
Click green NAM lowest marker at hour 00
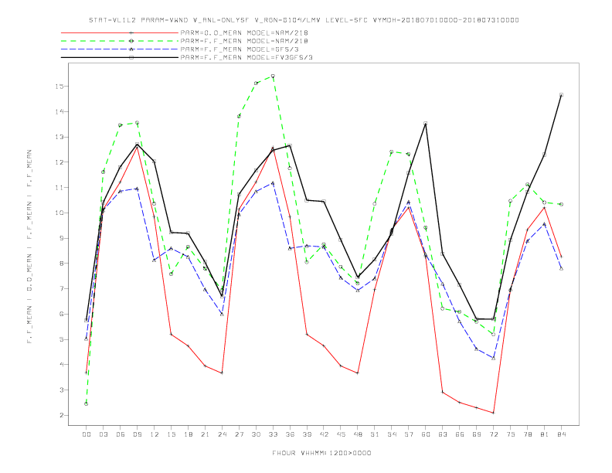pyautogui.click(x=87, y=404)
